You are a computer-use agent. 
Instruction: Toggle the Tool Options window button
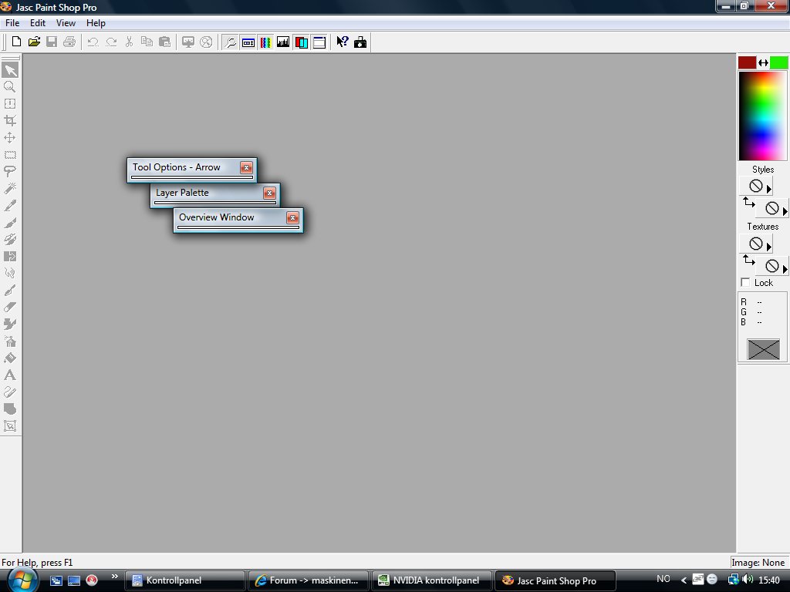coord(248,42)
